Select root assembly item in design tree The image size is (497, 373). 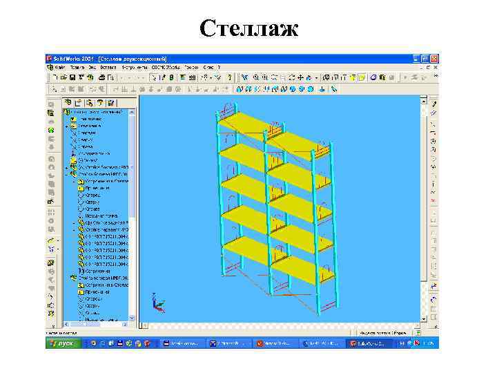[94, 112]
